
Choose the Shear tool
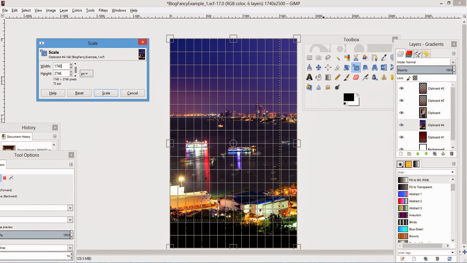[x=365, y=68]
